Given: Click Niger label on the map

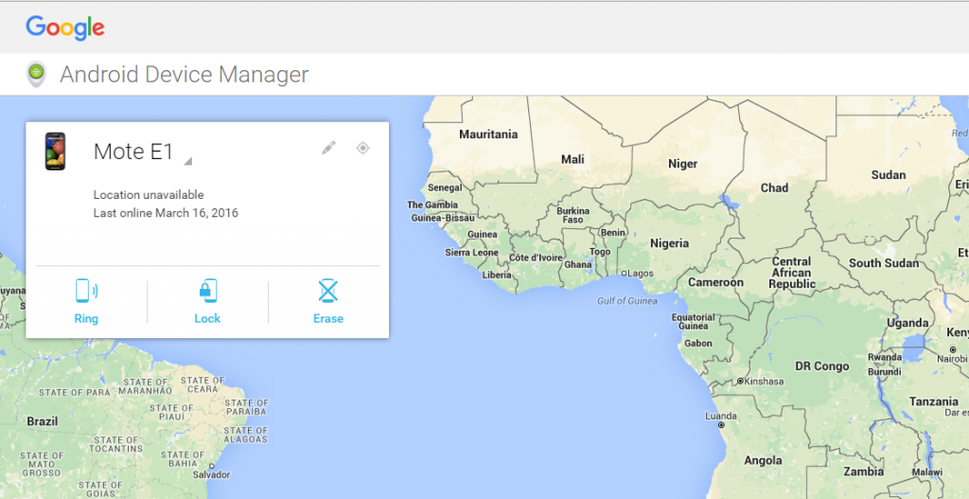Looking at the screenshot, I should [x=682, y=164].
